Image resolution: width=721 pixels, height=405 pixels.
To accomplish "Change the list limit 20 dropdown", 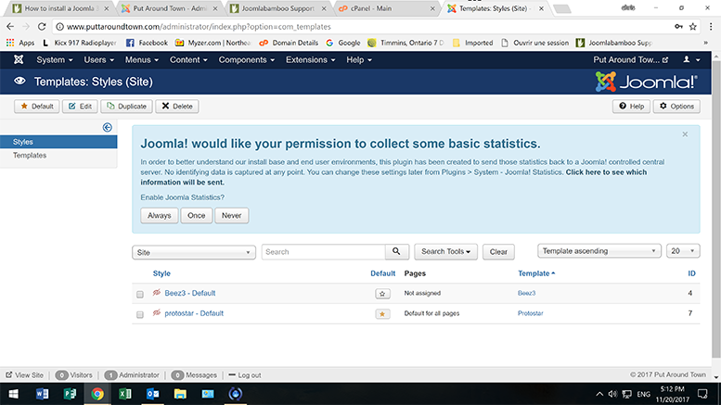I will click(683, 251).
